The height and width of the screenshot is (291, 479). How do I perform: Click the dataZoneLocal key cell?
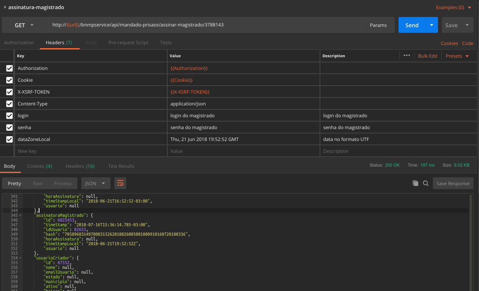91,139
